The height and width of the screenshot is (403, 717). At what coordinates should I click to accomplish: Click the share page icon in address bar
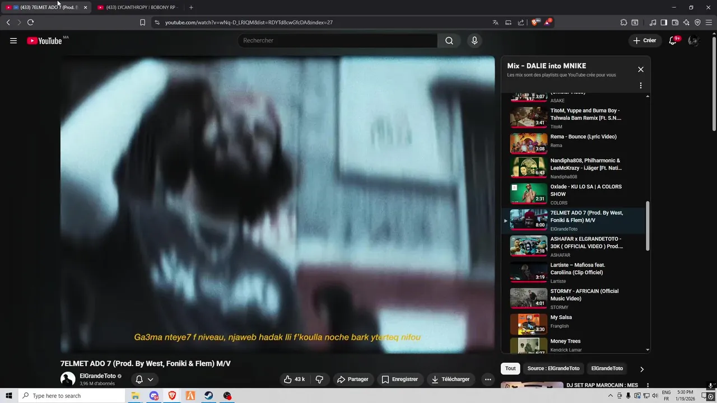tap(521, 22)
